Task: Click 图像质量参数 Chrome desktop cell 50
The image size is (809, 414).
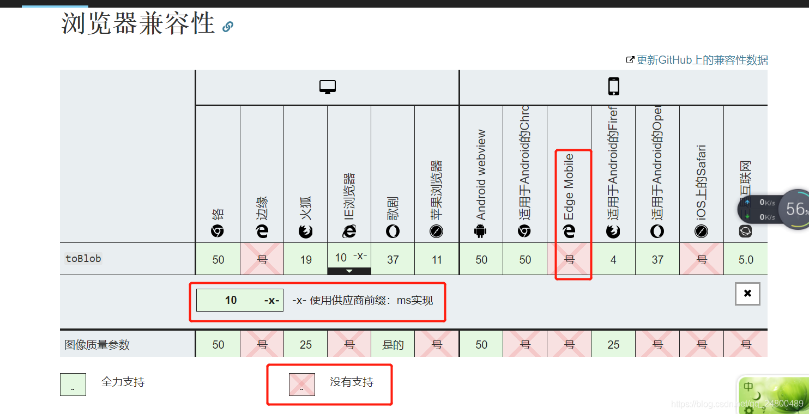Action: [x=218, y=344]
